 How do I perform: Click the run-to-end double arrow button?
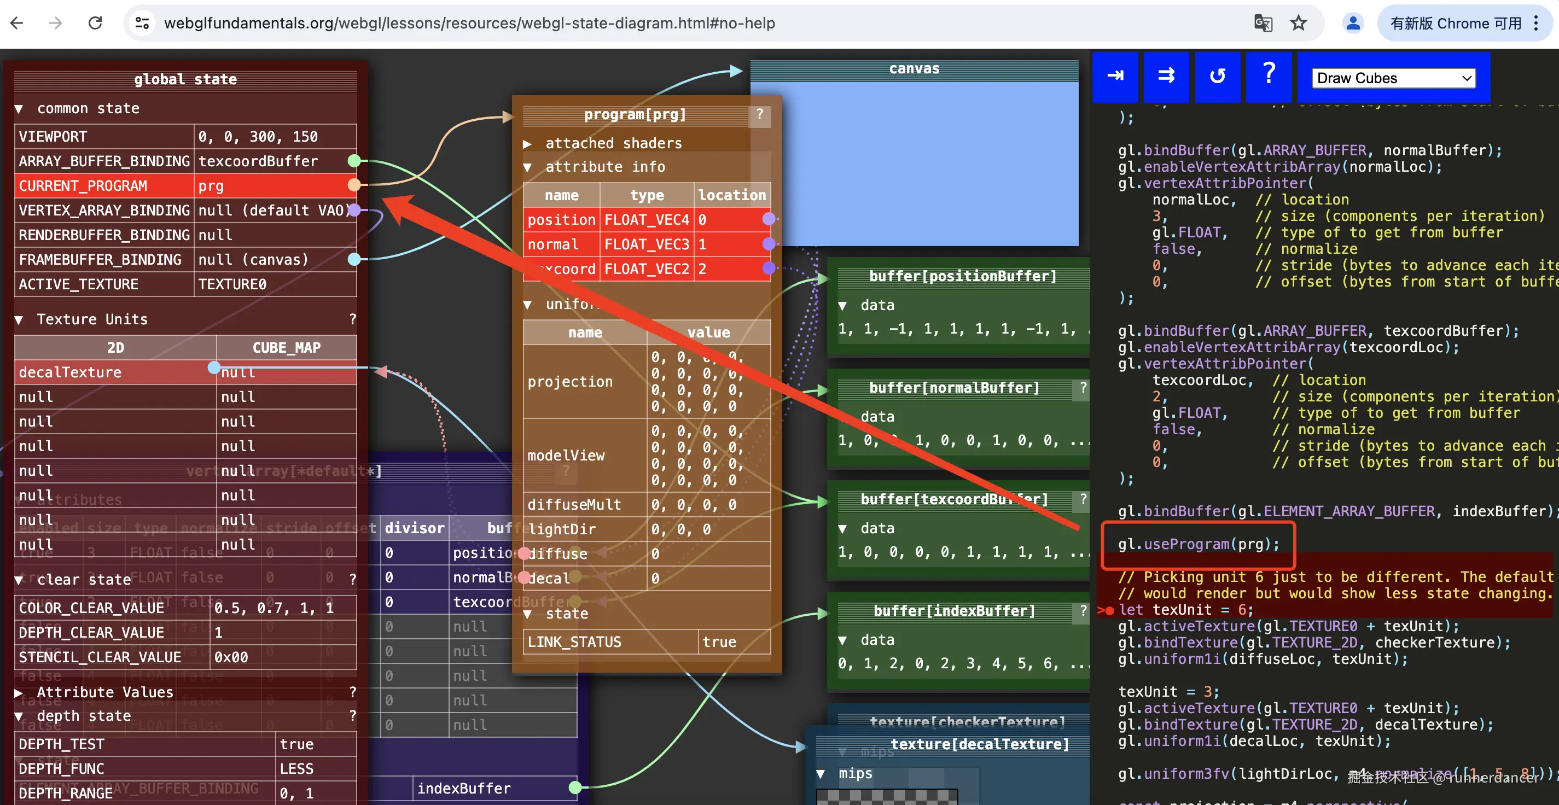[x=1166, y=76]
